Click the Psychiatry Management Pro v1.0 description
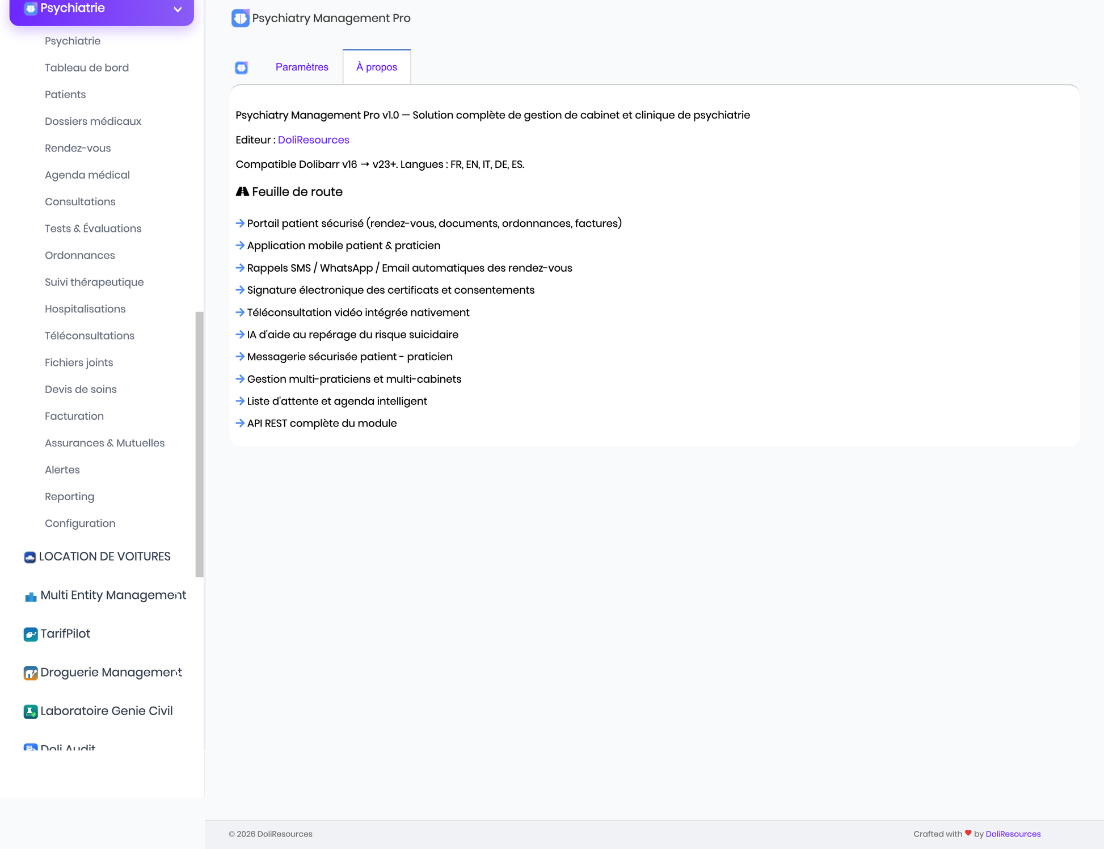Viewport: 1104px width, 849px height. (492, 115)
